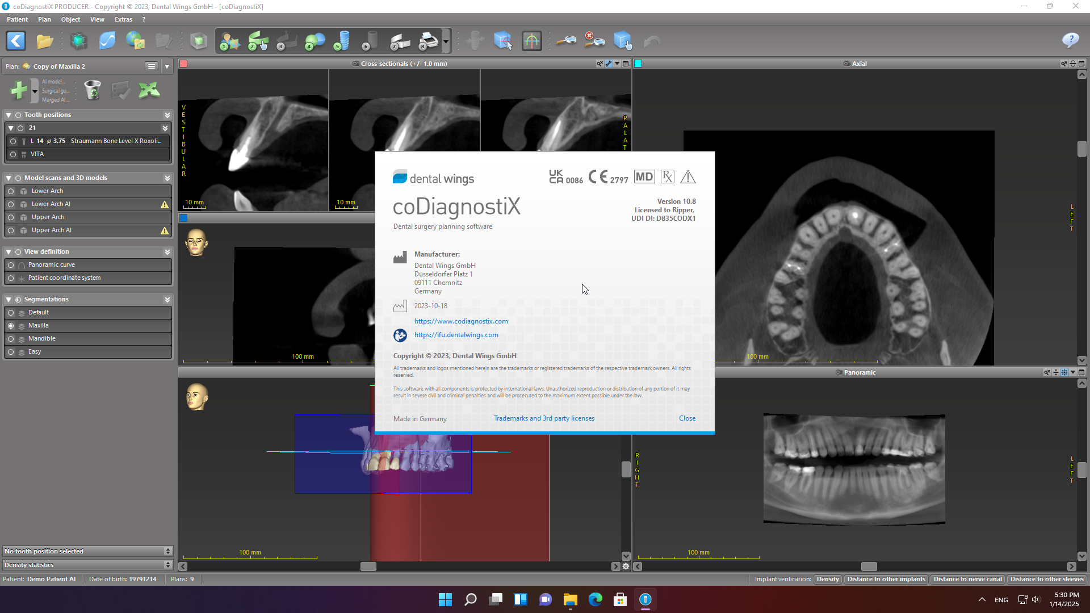
Task: Click the nerve canal distance icon in status bar
Action: click(969, 578)
